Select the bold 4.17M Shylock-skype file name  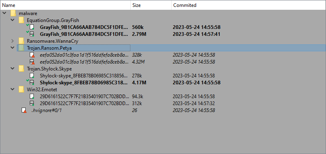84,83
